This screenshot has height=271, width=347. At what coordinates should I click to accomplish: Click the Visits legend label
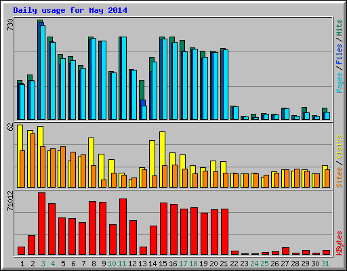(340, 148)
